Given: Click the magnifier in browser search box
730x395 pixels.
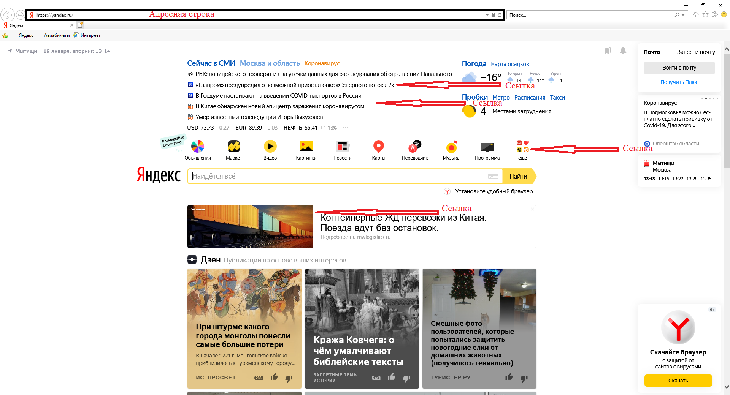Looking at the screenshot, I should point(677,15).
